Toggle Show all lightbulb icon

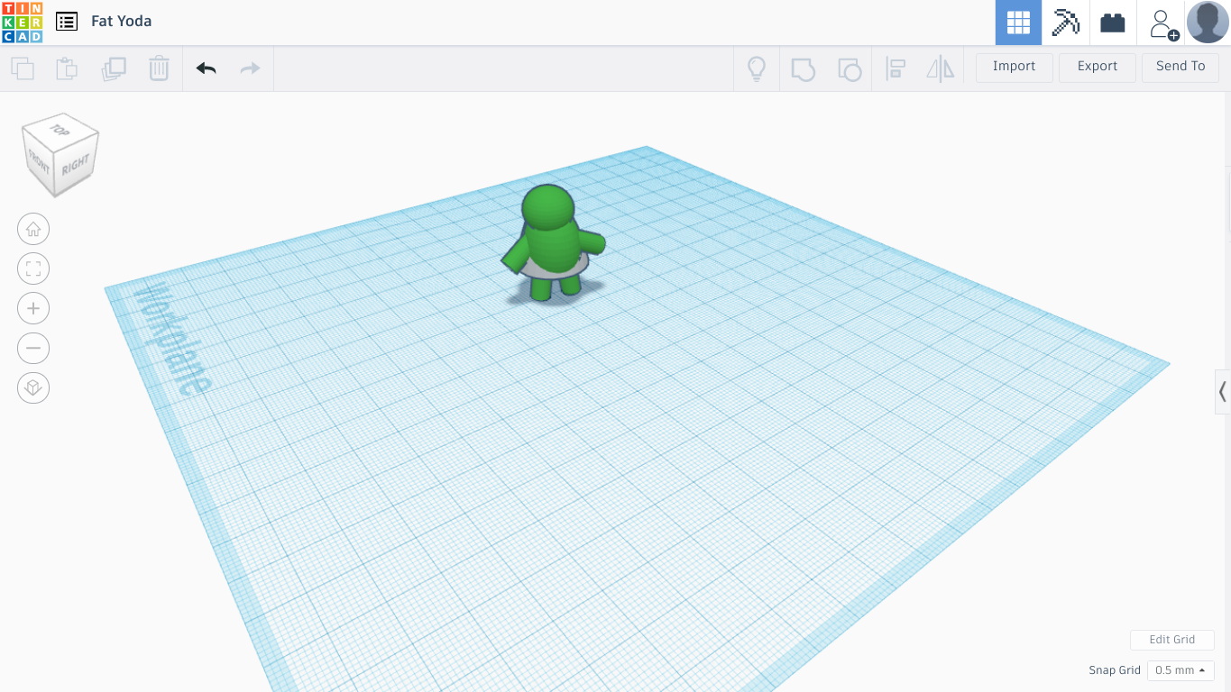pos(756,68)
